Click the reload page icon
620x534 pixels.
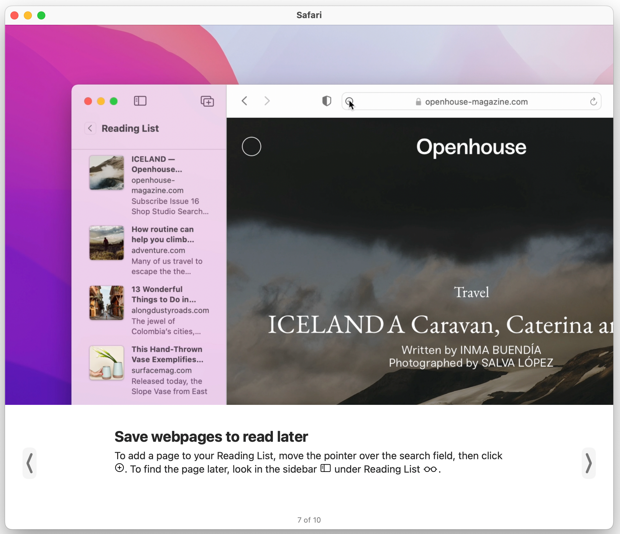pyautogui.click(x=593, y=101)
